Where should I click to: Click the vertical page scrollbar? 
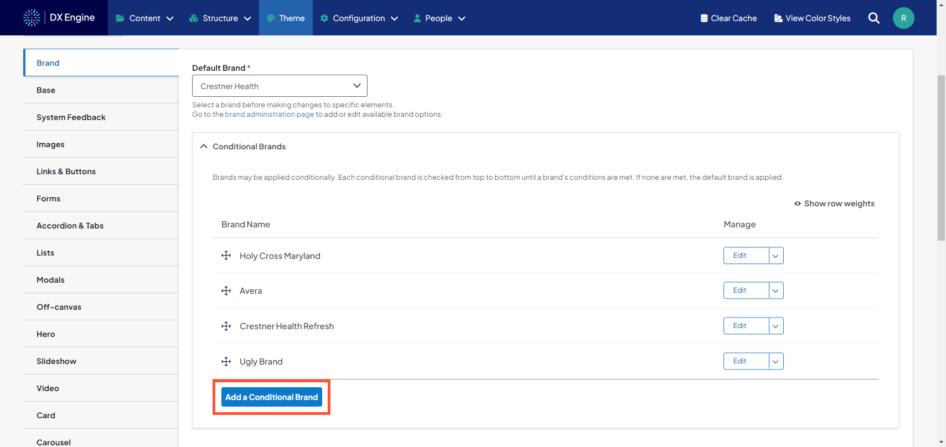941,158
